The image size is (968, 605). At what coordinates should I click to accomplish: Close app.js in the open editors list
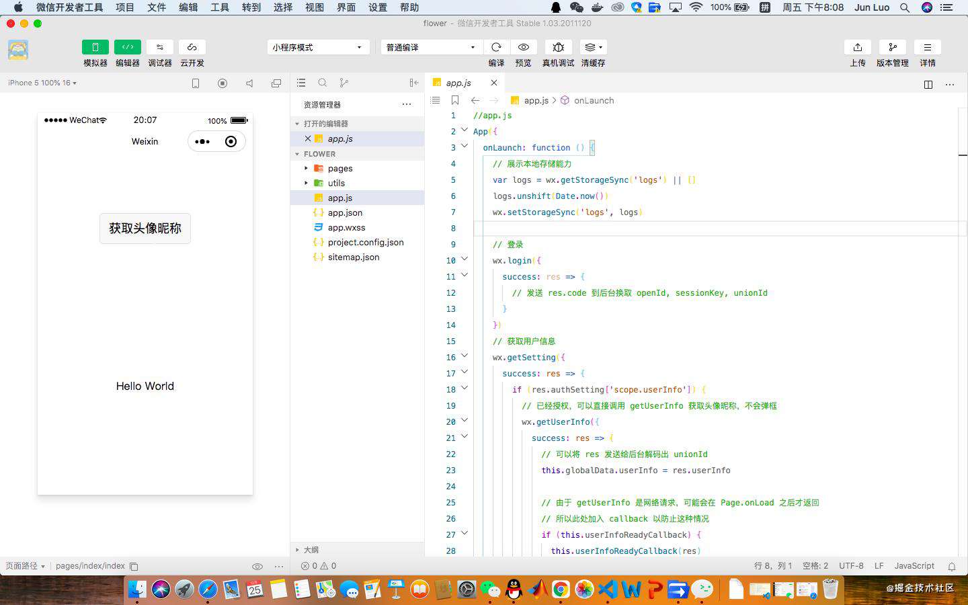pos(308,138)
